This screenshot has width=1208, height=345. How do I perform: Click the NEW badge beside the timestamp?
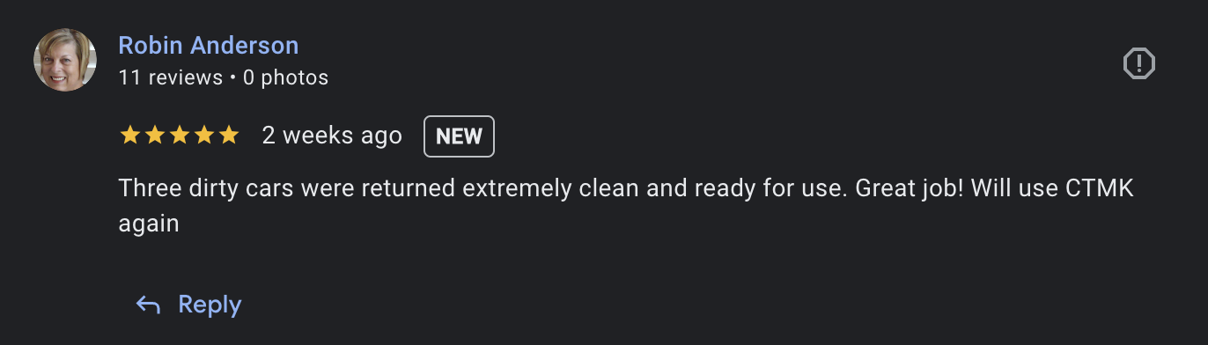tap(460, 136)
